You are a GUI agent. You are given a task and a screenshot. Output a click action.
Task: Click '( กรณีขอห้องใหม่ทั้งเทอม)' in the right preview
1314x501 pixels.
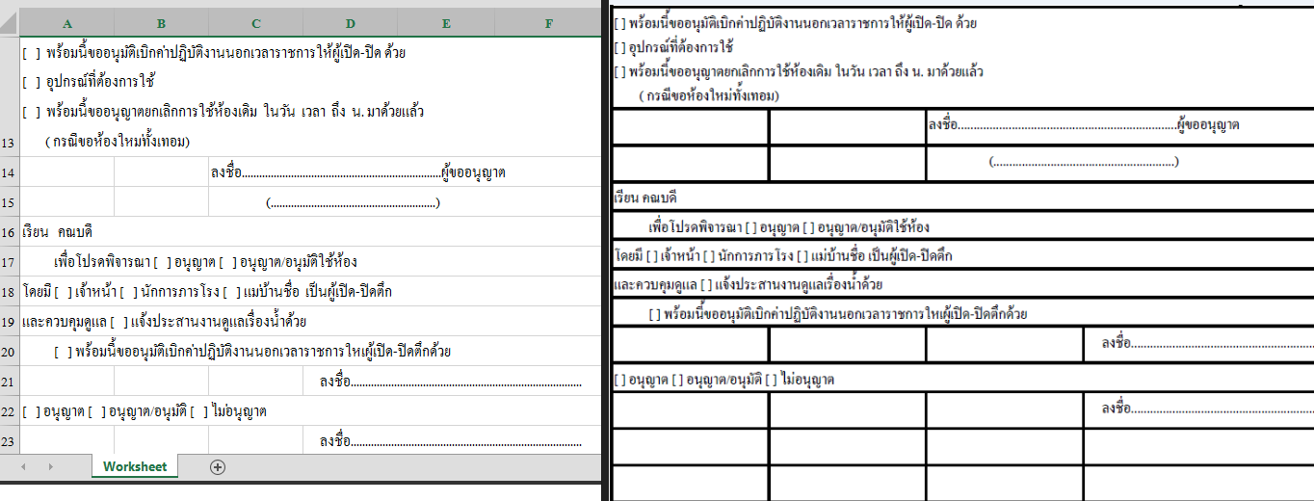(709, 95)
